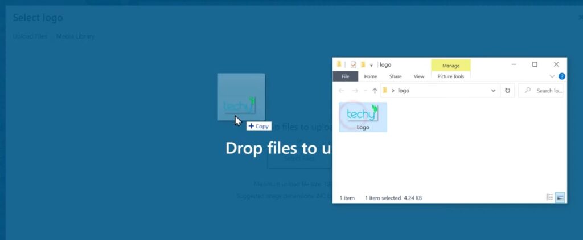The image size is (583, 240).
Task: Open the File menu tab
Action: point(346,76)
